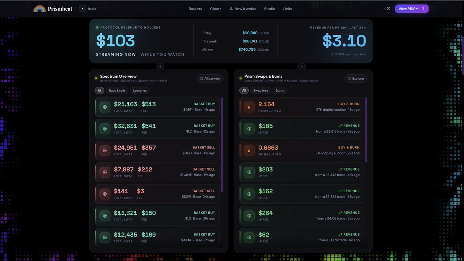Viewport: 464px width, 261px height.
Task: Open the Links nav item
Action: [288, 9]
